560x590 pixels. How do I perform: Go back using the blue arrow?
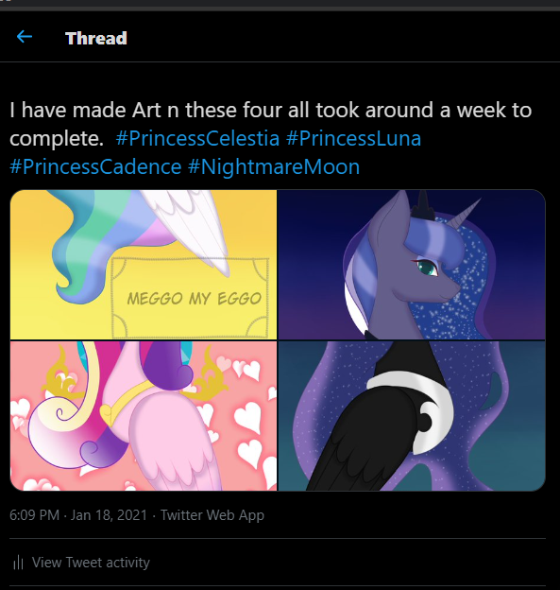[25, 37]
